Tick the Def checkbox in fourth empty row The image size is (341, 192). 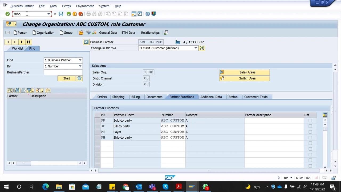tap(310, 160)
